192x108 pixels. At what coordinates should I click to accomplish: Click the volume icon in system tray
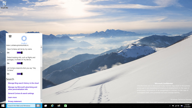(179, 106)
